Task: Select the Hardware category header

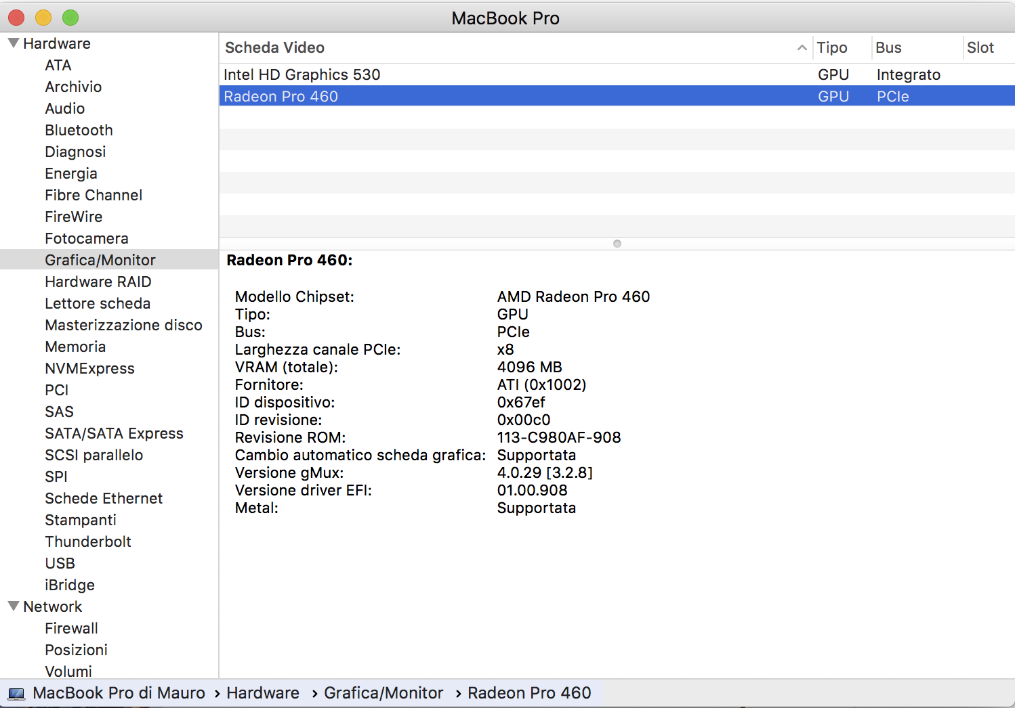Action: pyautogui.click(x=57, y=43)
